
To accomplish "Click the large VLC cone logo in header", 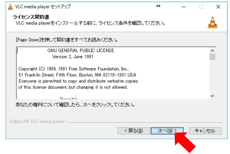I will click(212, 22).
